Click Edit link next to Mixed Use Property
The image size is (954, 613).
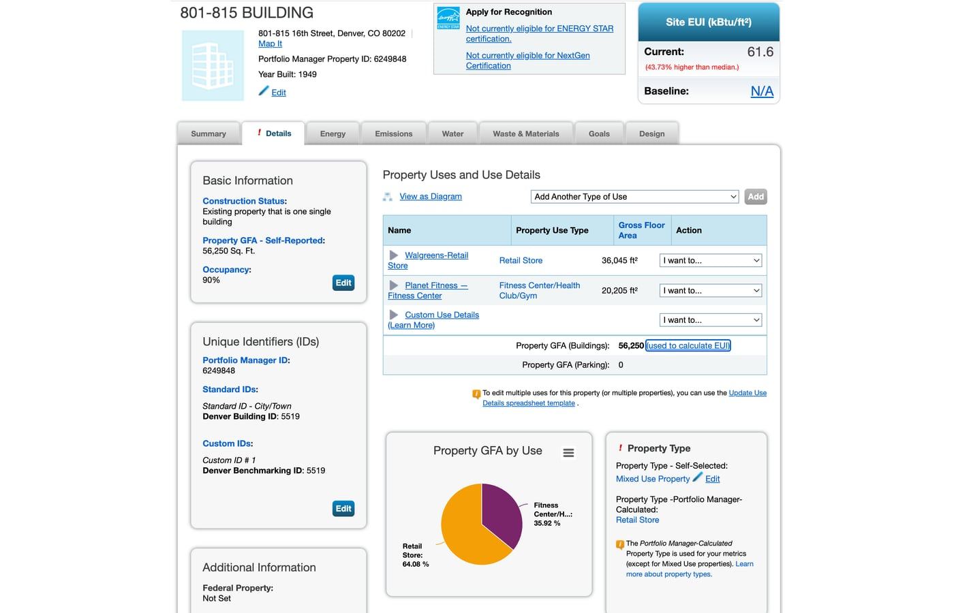point(713,480)
